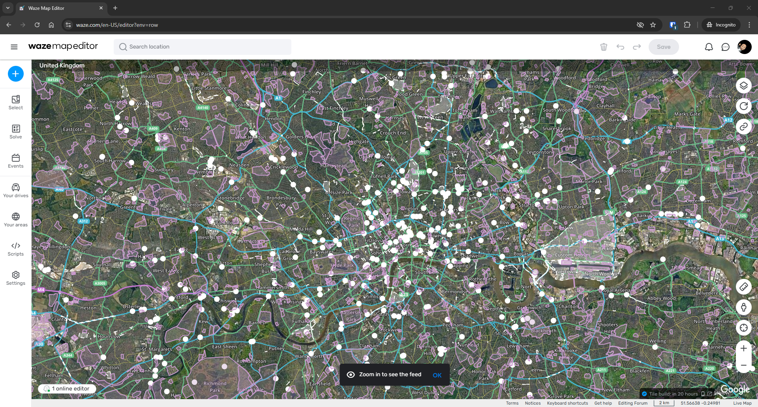Open the user profile avatar menu

(744, 47)
